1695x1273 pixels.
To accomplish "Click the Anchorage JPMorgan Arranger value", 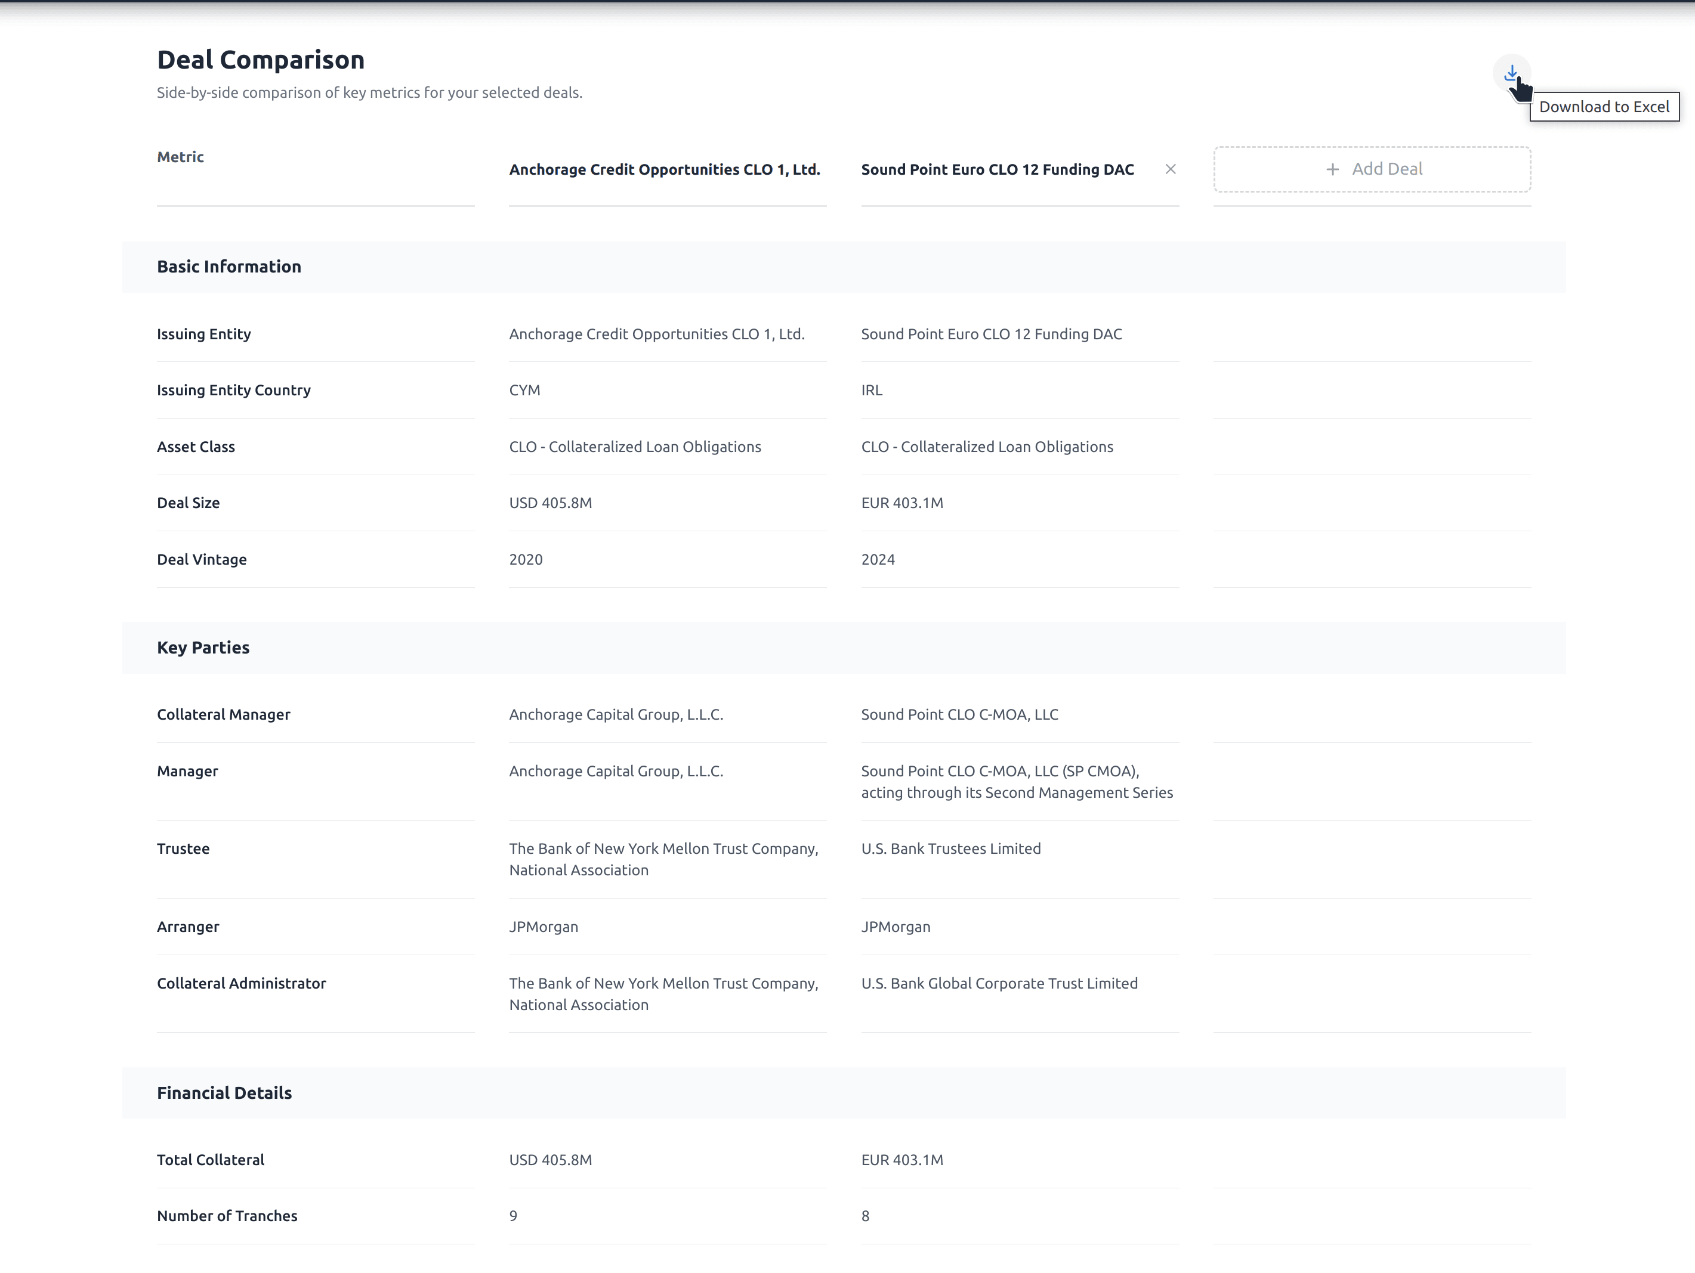I will pyautogui.click(x=544, y=927).
